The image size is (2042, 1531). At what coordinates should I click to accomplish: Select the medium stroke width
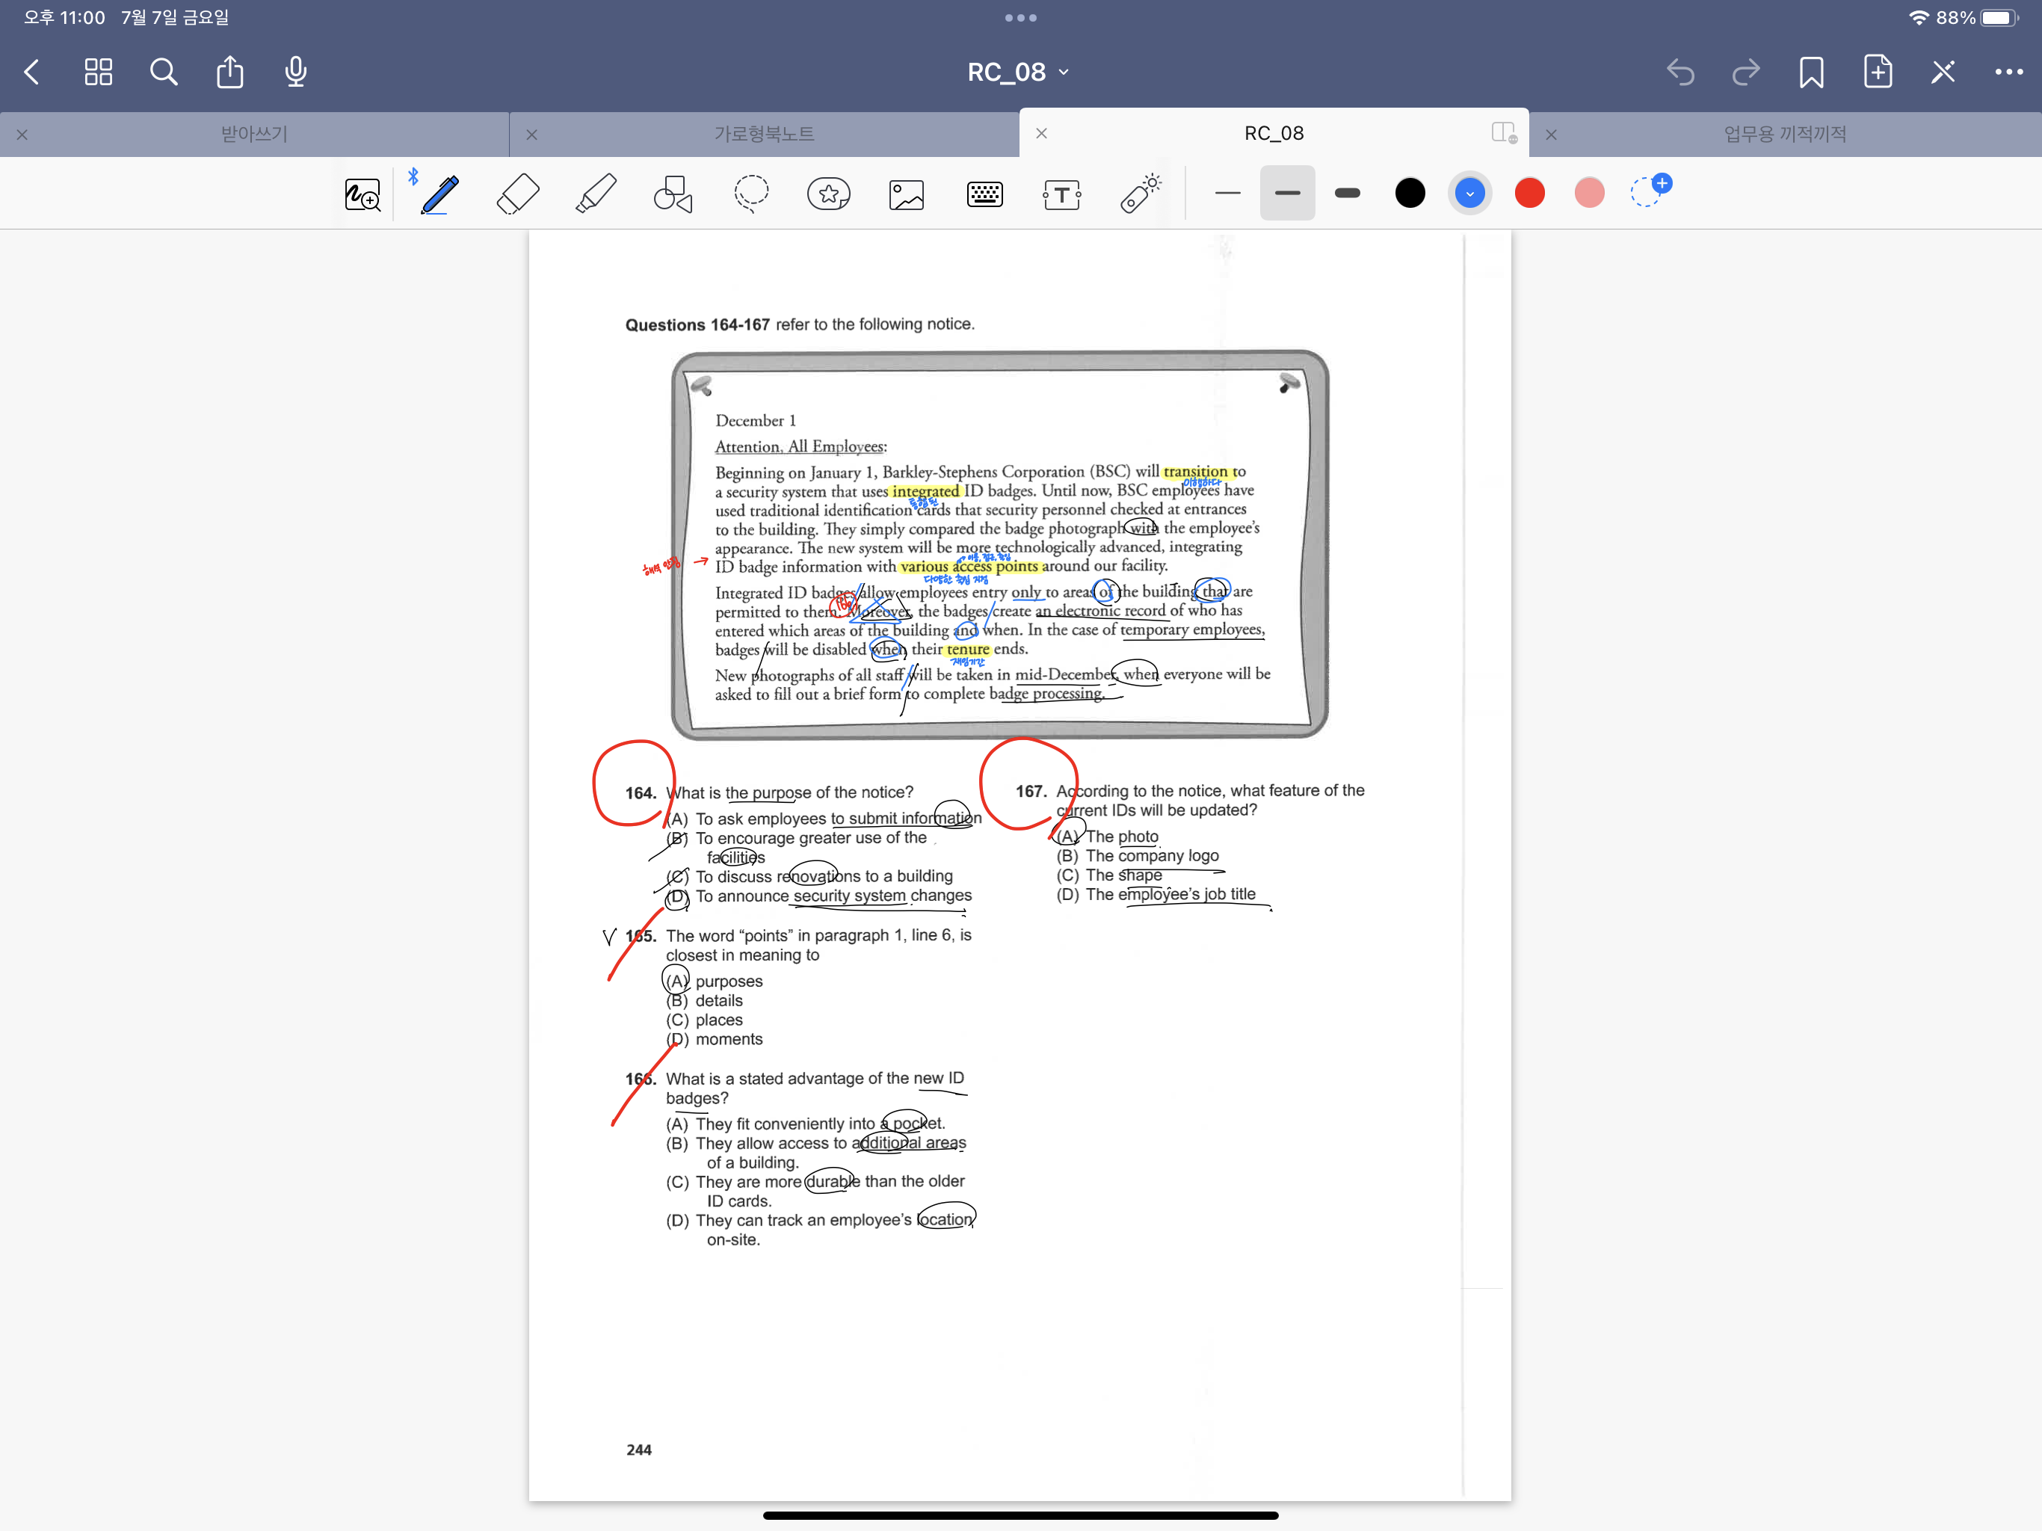click(1287, 193)
